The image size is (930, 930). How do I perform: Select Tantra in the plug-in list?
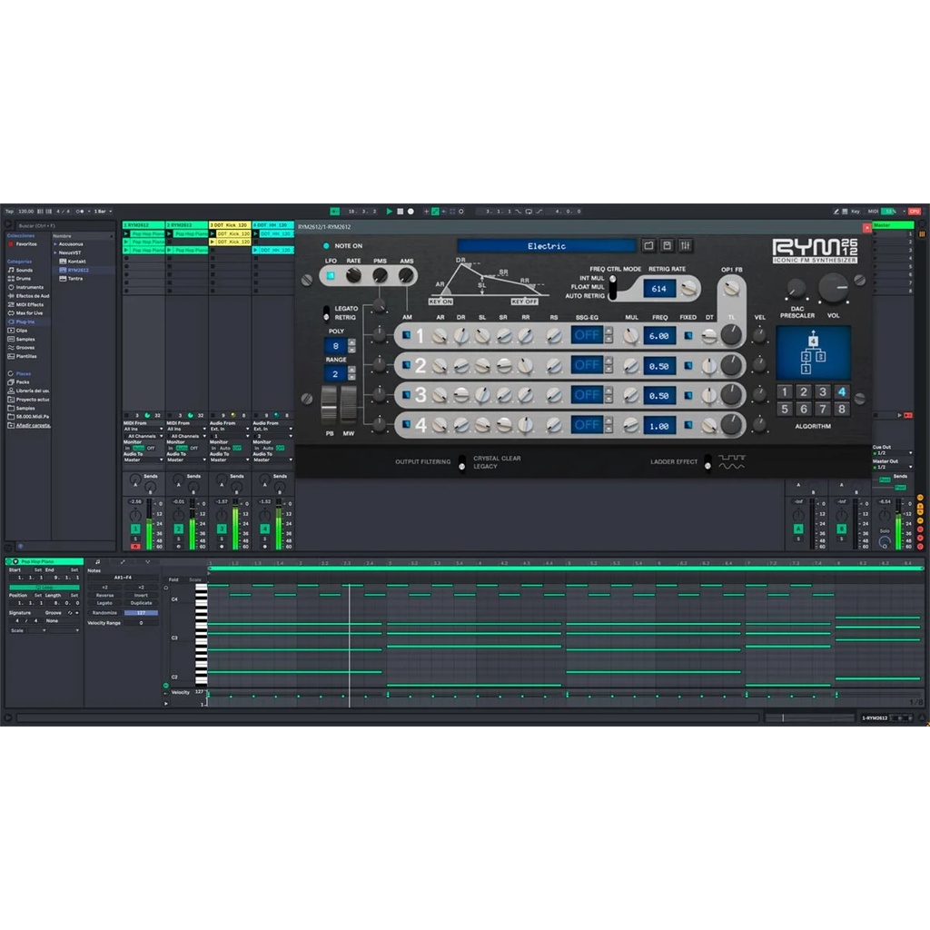coord(74,278)
